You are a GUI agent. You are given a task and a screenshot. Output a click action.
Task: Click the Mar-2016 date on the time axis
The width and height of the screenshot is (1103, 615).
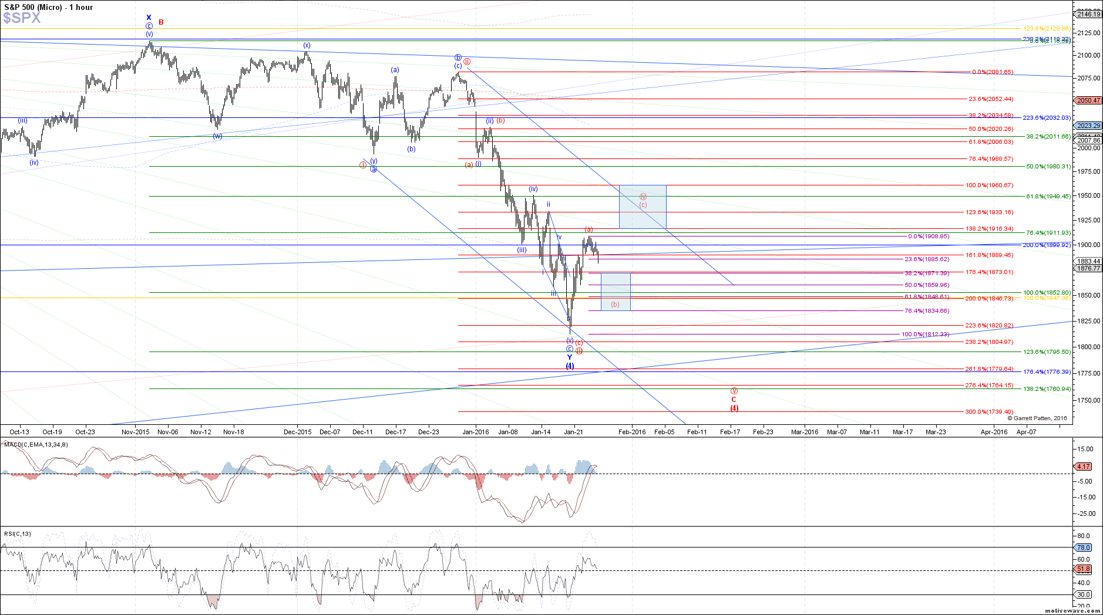click(805, 432)
